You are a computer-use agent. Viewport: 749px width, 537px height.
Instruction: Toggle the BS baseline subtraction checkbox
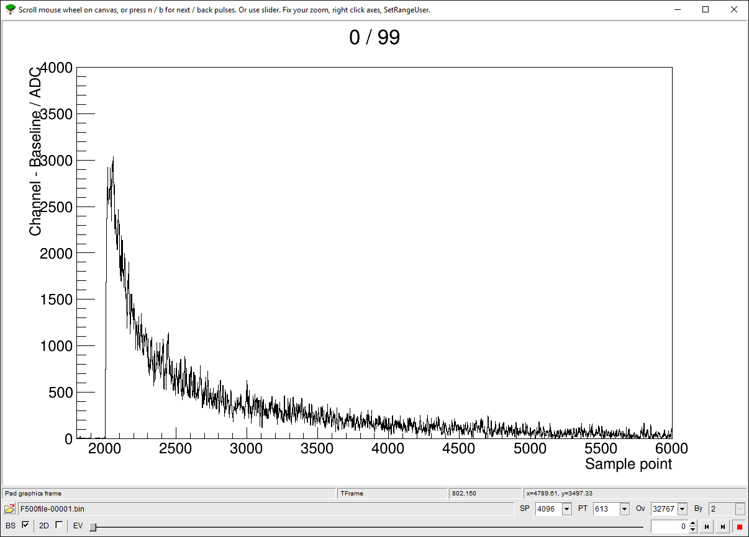[x=25, y=525]
